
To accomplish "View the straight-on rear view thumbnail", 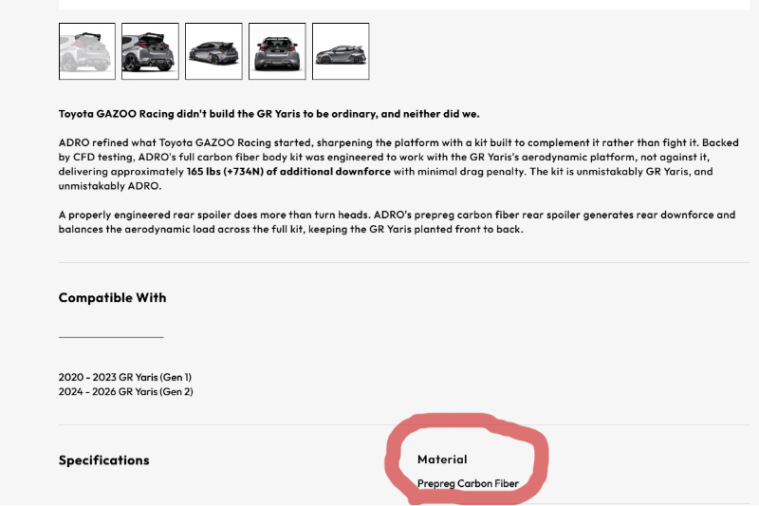I will tap(277, 51).
